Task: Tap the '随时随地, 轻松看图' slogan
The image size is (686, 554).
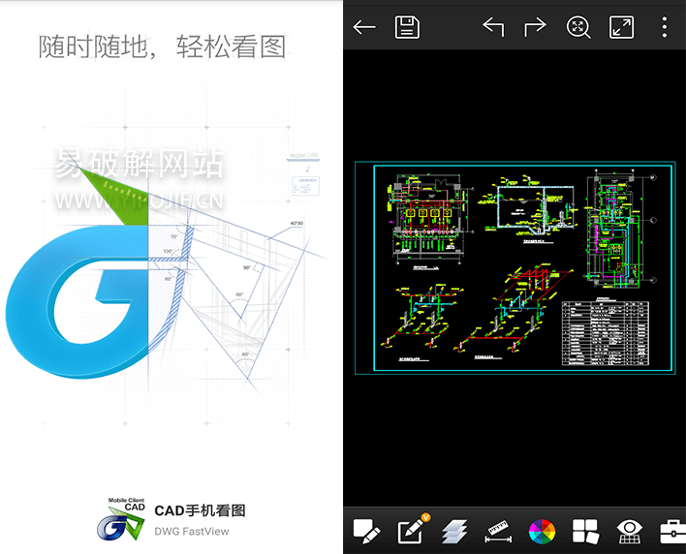Action: (163, 46)
